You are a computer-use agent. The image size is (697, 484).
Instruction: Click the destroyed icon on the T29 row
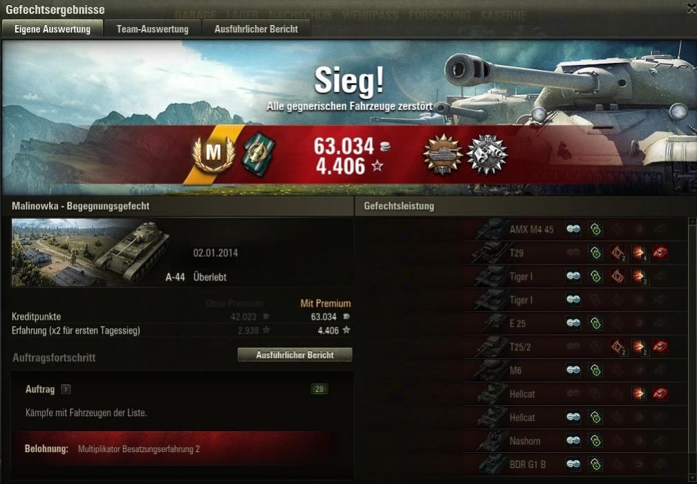pyautogui.click(x=660, y=253)
